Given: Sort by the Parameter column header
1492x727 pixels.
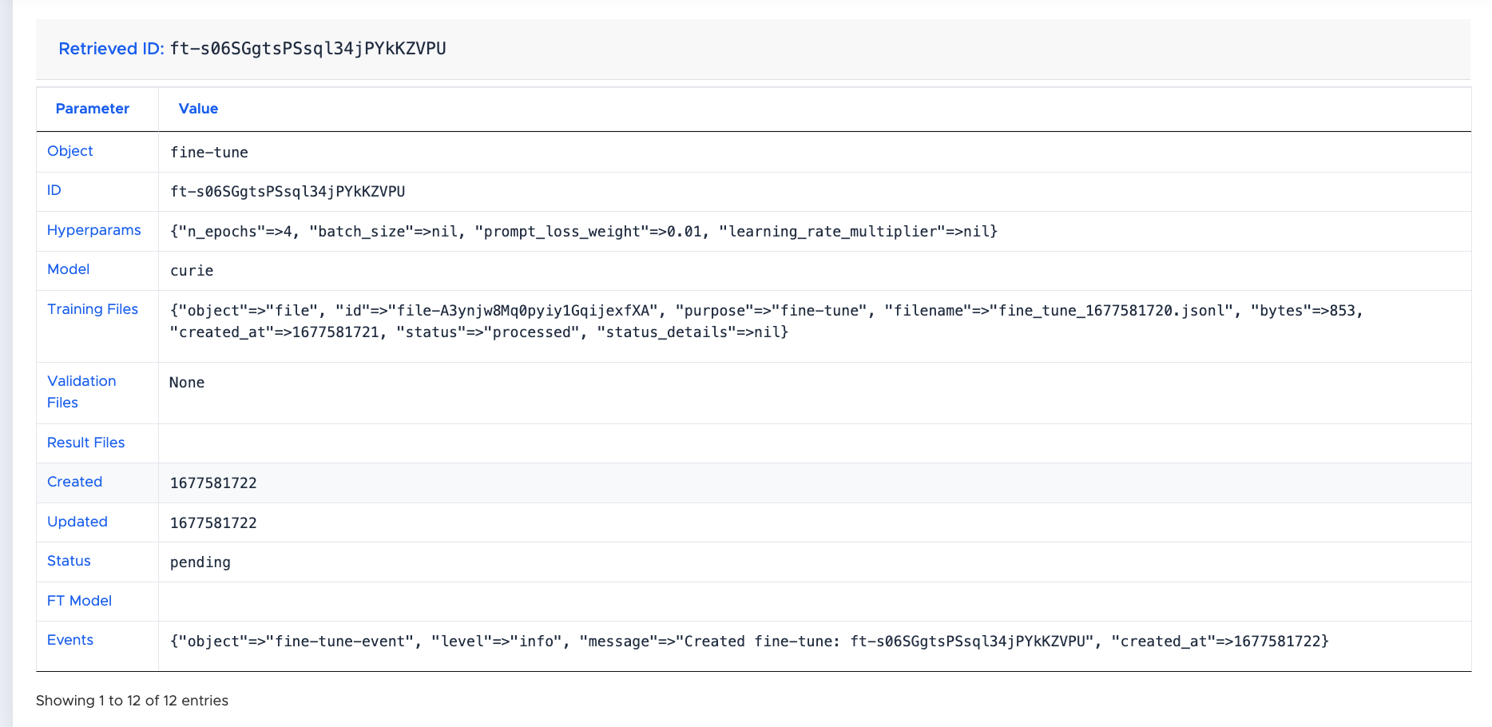Looking at the screenshot, I should click(93, 109).
